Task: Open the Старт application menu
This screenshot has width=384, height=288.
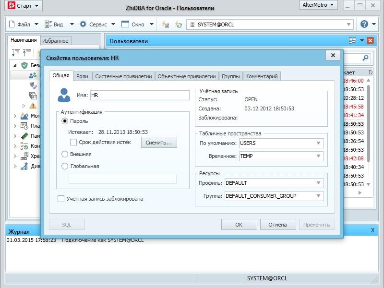Action: pyautogui.click(x=24, y=5)
